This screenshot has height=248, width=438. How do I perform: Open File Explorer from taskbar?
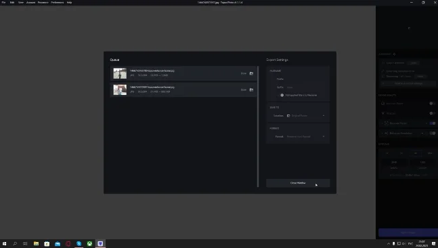[36, 244]
